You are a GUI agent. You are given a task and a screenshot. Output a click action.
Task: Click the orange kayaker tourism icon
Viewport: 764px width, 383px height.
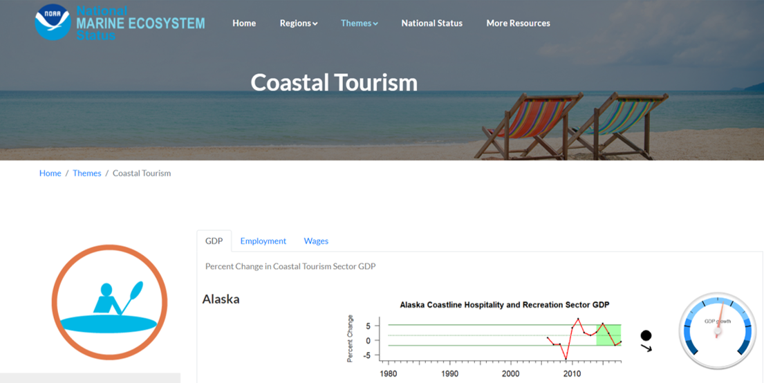click(109, 302)
